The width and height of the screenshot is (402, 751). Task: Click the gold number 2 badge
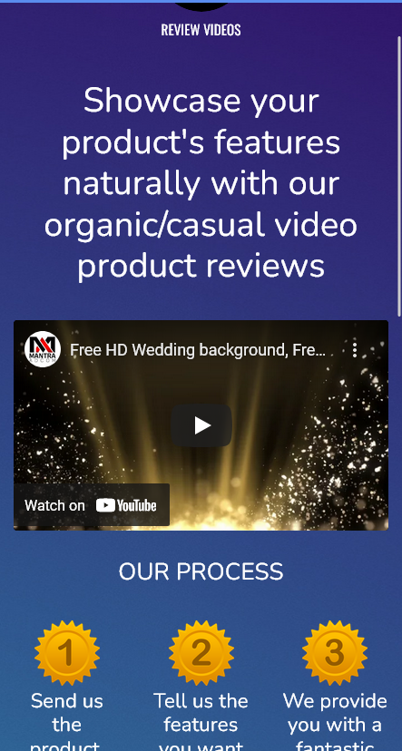201,653
